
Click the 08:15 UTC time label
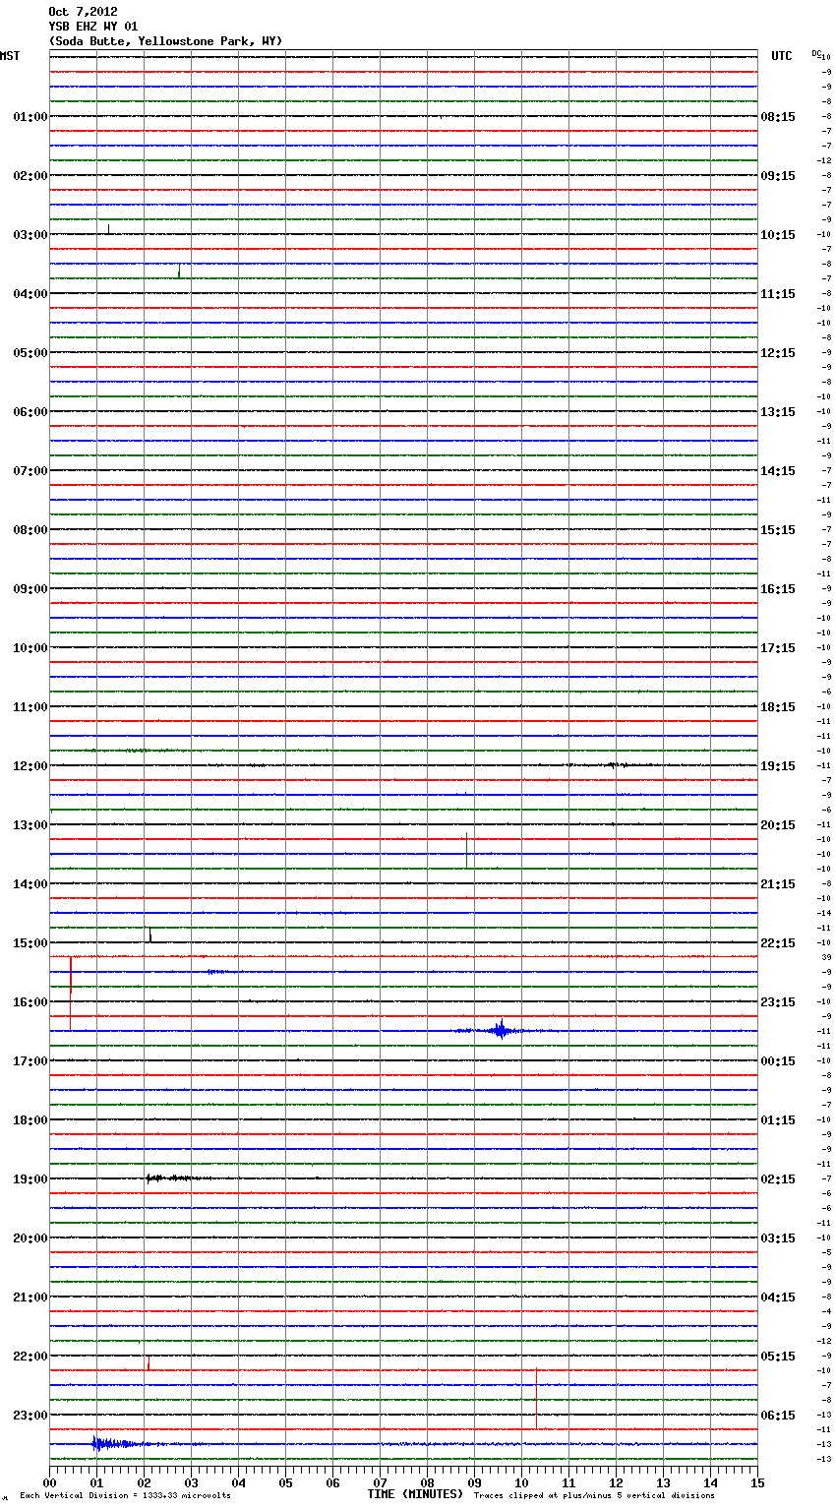[778, 116]
